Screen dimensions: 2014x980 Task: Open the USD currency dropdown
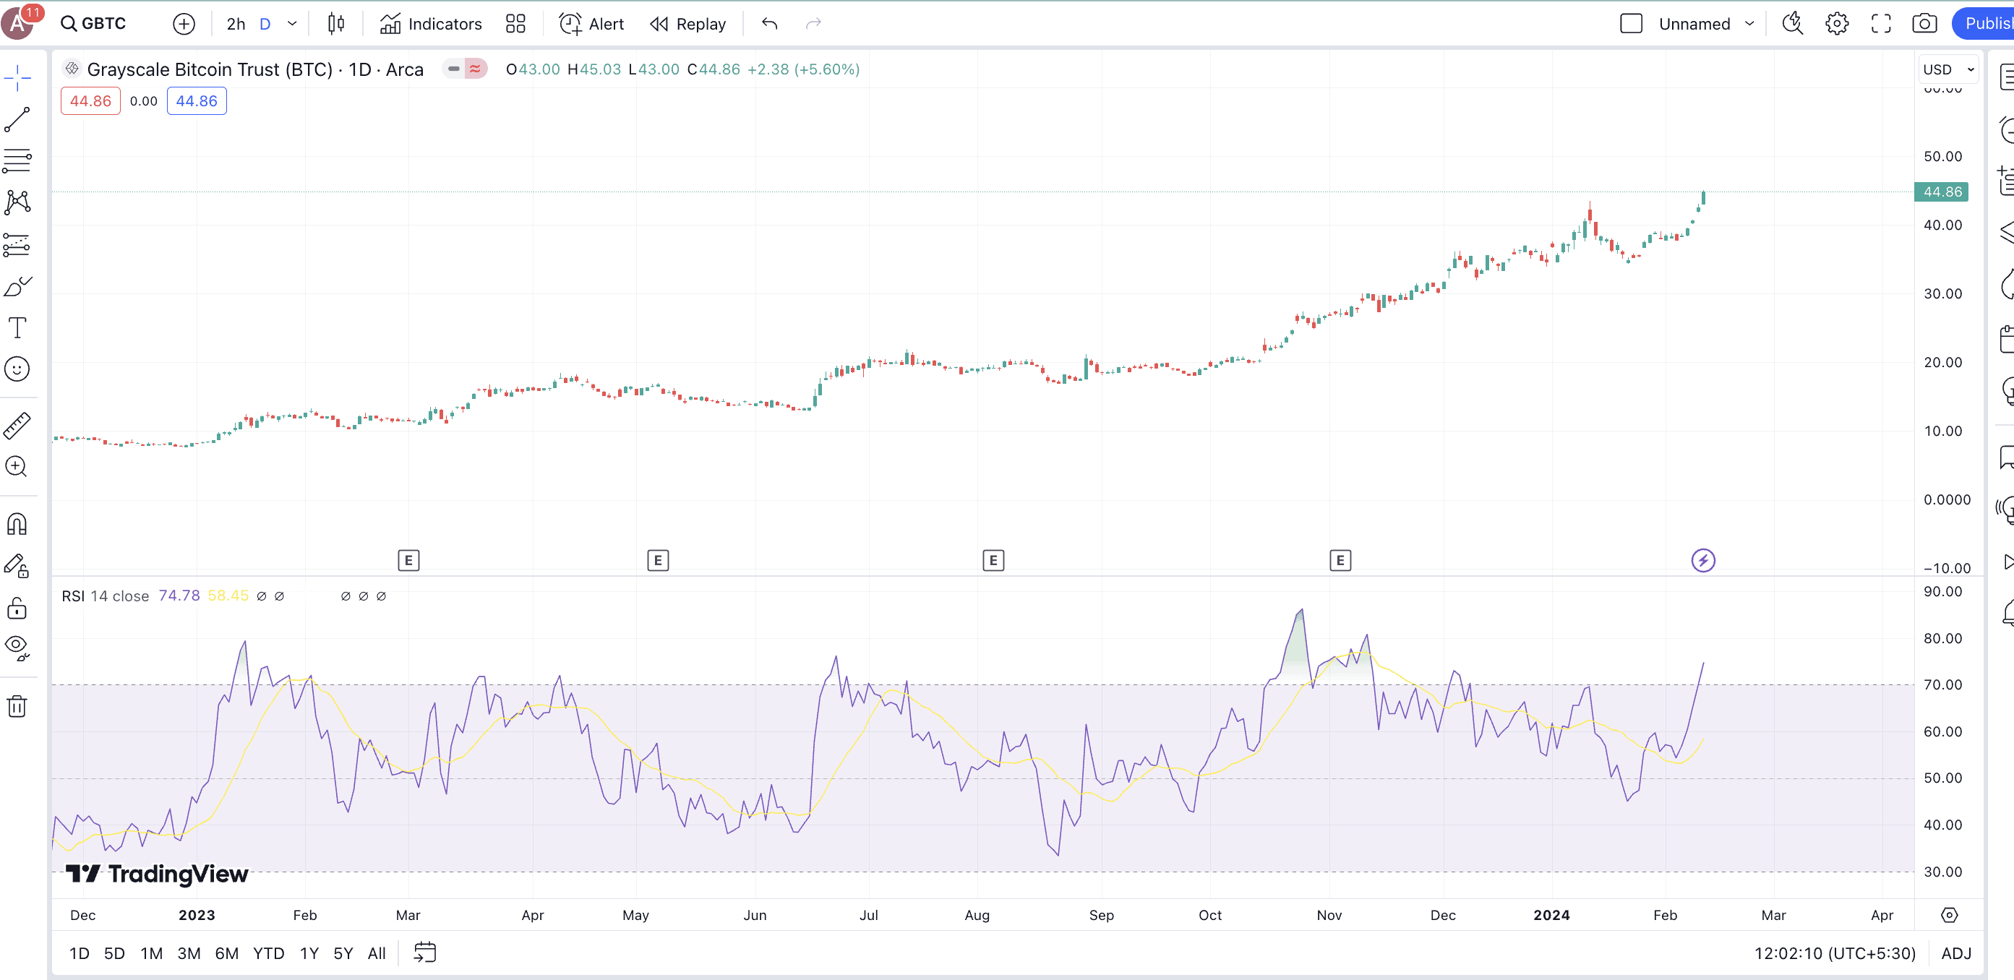1947,69
